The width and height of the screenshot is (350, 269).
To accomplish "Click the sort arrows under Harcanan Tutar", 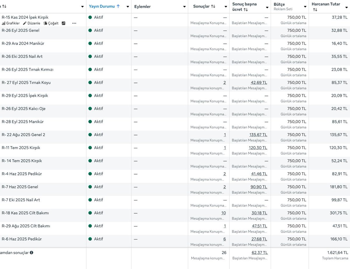I will (x=315, y=10).
